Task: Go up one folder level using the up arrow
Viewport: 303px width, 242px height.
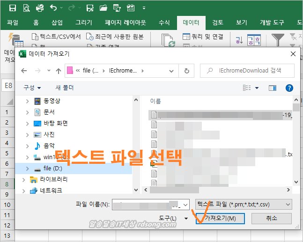Action: [x=59, y=71]
